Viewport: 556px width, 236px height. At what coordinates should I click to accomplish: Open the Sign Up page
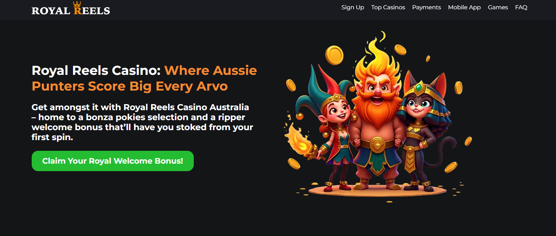point(353,7)
